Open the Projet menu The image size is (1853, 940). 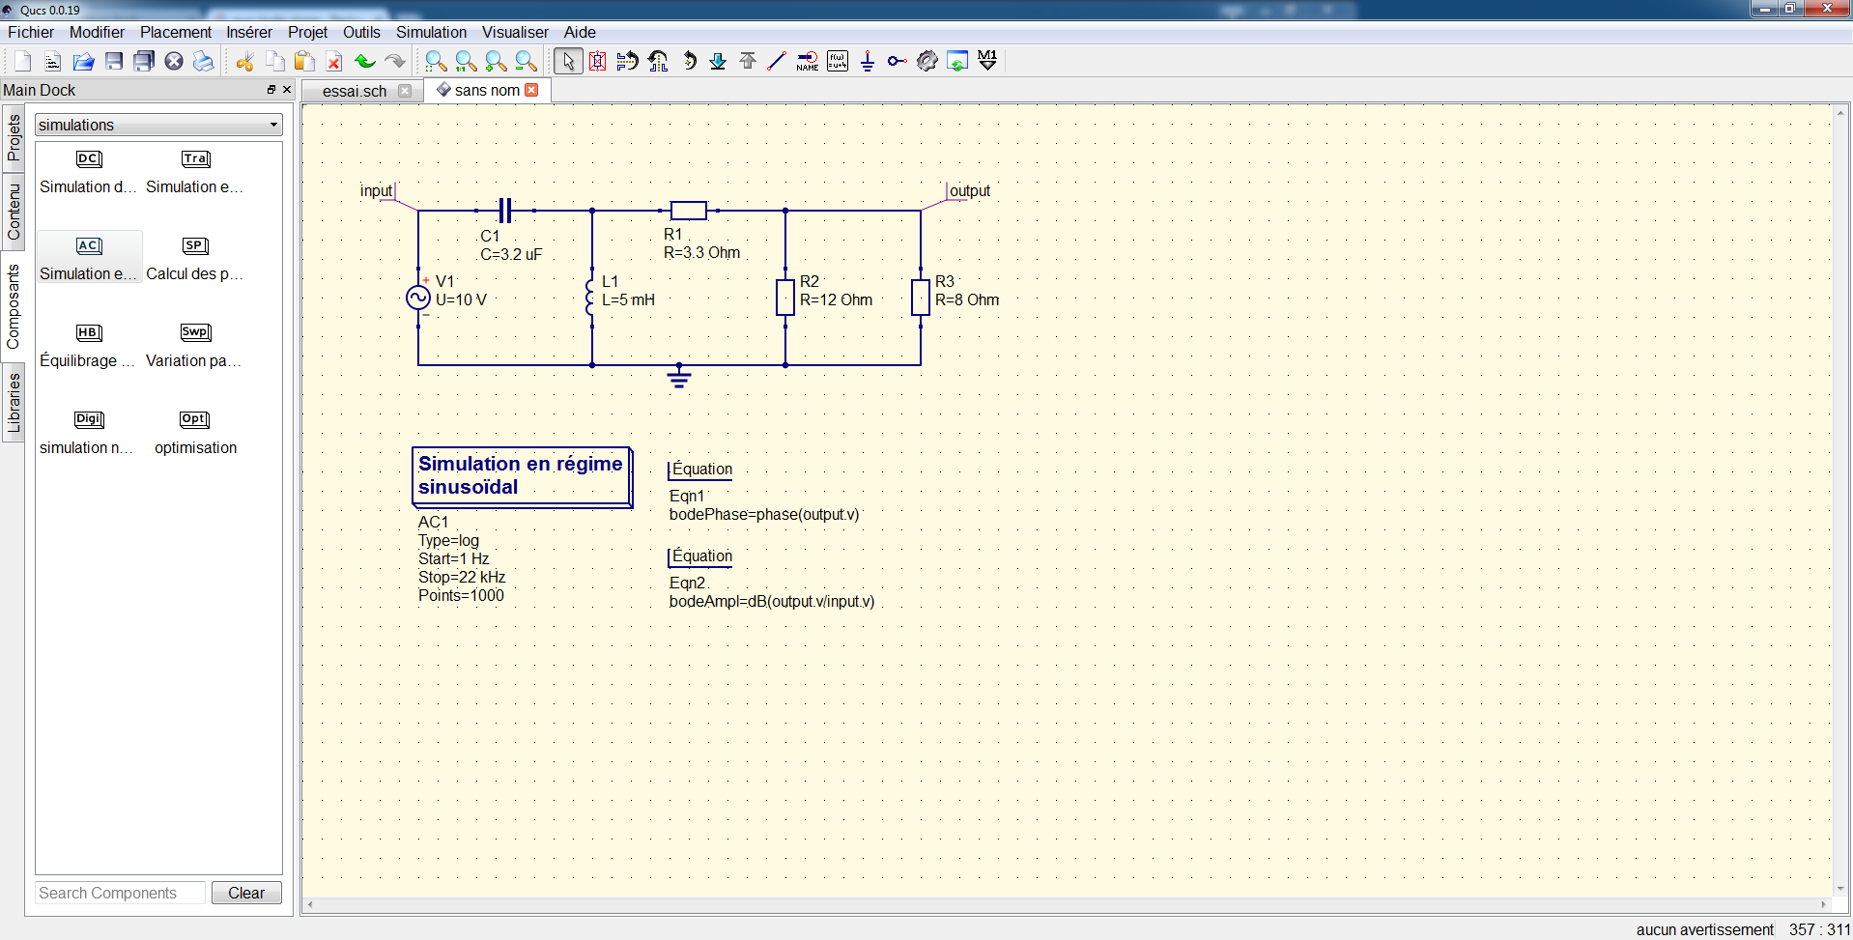pyautogui.click(x=307, y=32)
